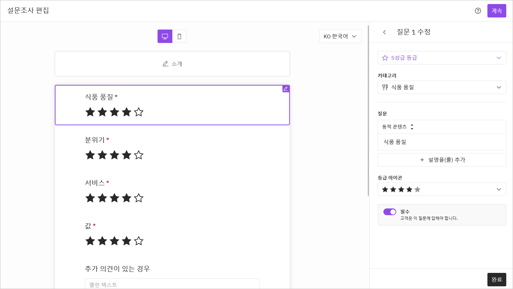
Task: Click the 열린 텍스트 input field
Action: point(172,284)
